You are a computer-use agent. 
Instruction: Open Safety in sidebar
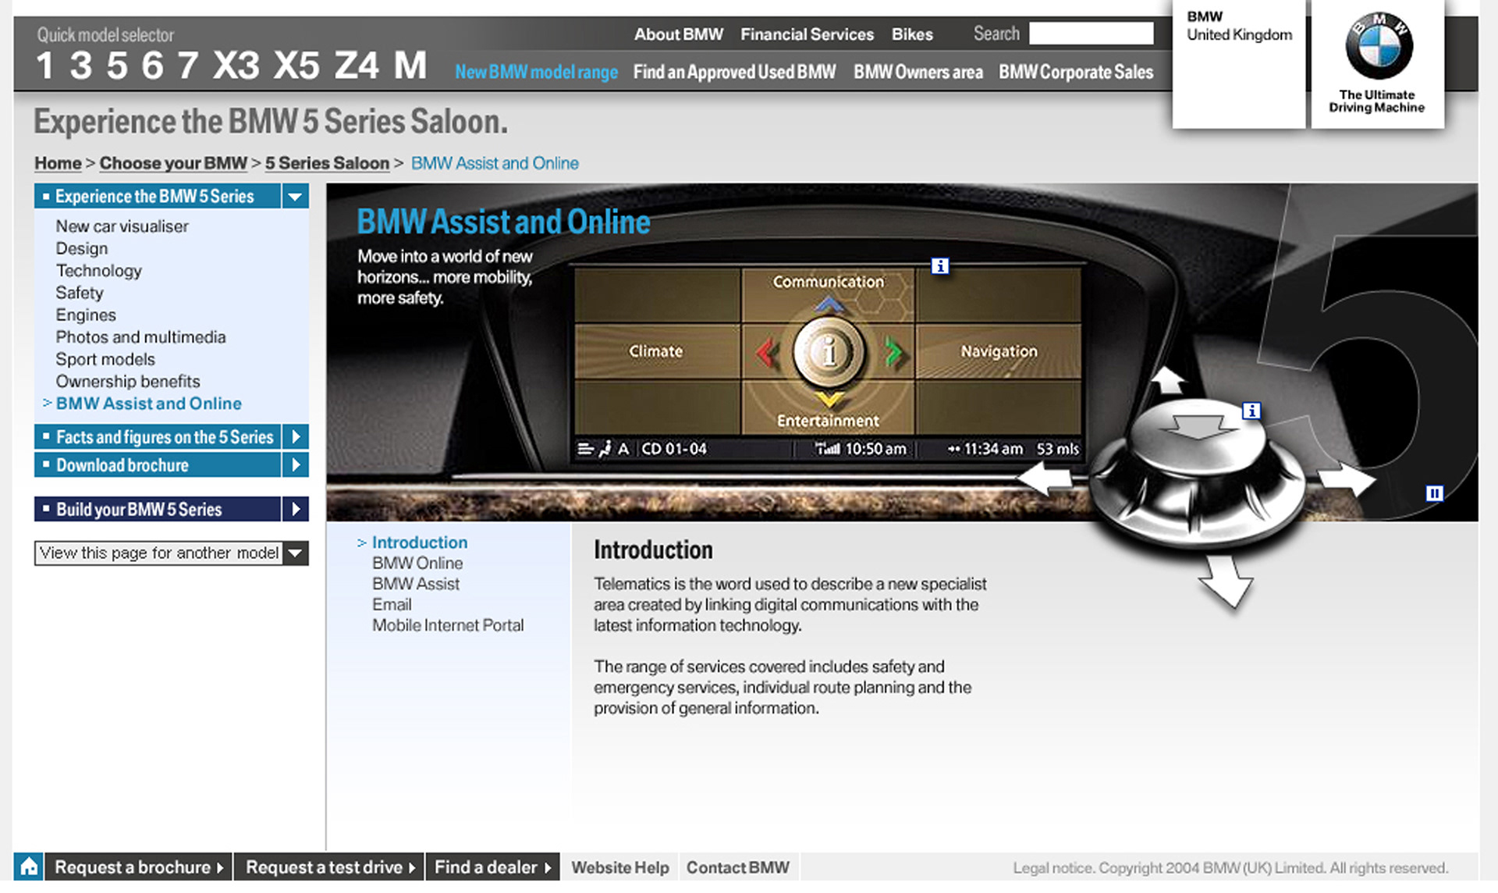(x=80, y=293)
